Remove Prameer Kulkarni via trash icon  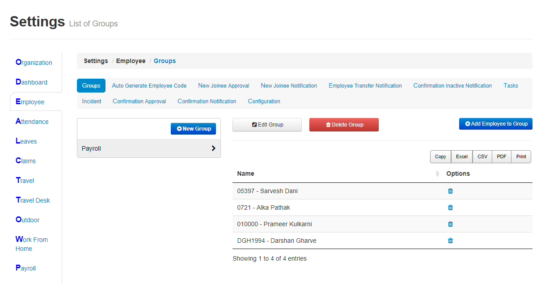click(450, 224)
